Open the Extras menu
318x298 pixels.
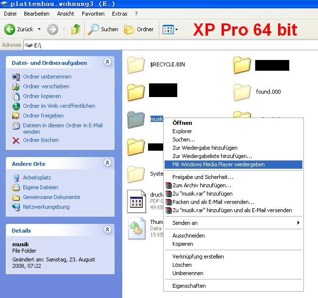pyautogui.click(x=120, y=14)
